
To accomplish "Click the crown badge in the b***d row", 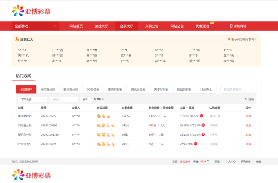I will (99, 144).
